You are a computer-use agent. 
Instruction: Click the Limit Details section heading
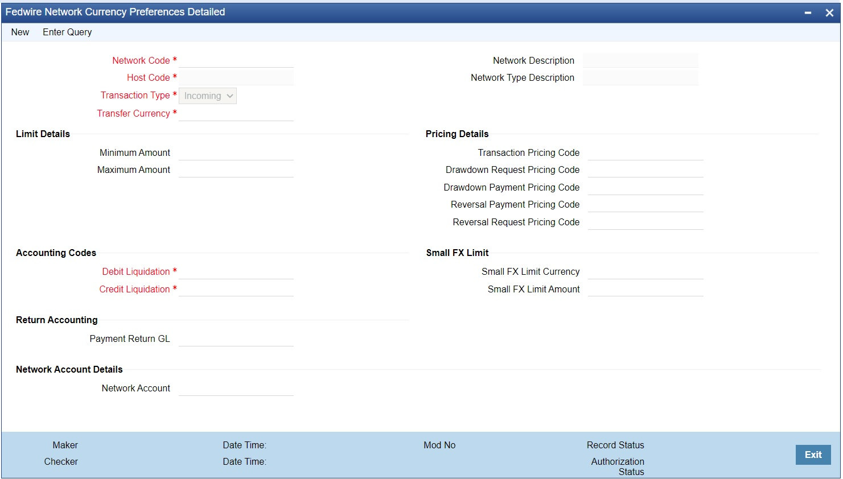43,134
